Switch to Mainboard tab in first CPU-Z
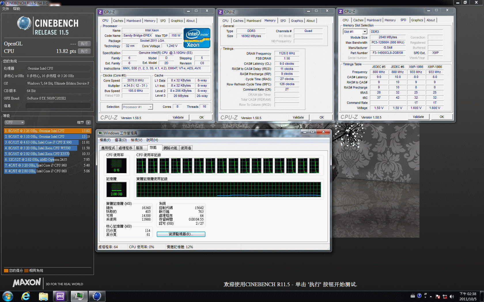484x302 pixels. 134,21
